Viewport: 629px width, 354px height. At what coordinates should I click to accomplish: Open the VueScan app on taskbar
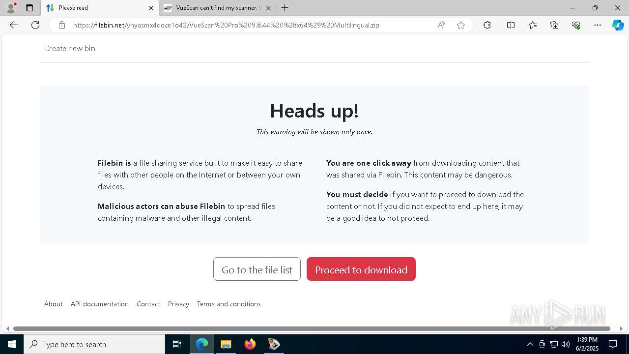pos(274,344)
